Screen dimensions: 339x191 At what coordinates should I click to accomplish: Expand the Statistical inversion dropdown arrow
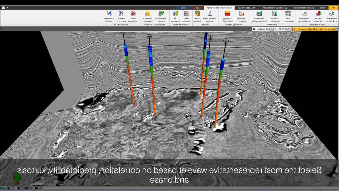point(143,21)
